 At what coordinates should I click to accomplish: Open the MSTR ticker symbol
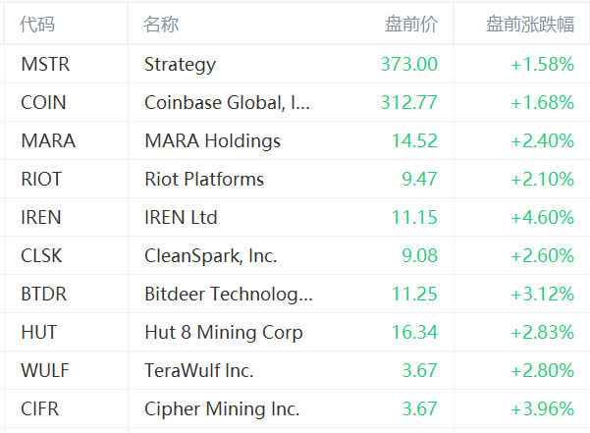point(45,65)
